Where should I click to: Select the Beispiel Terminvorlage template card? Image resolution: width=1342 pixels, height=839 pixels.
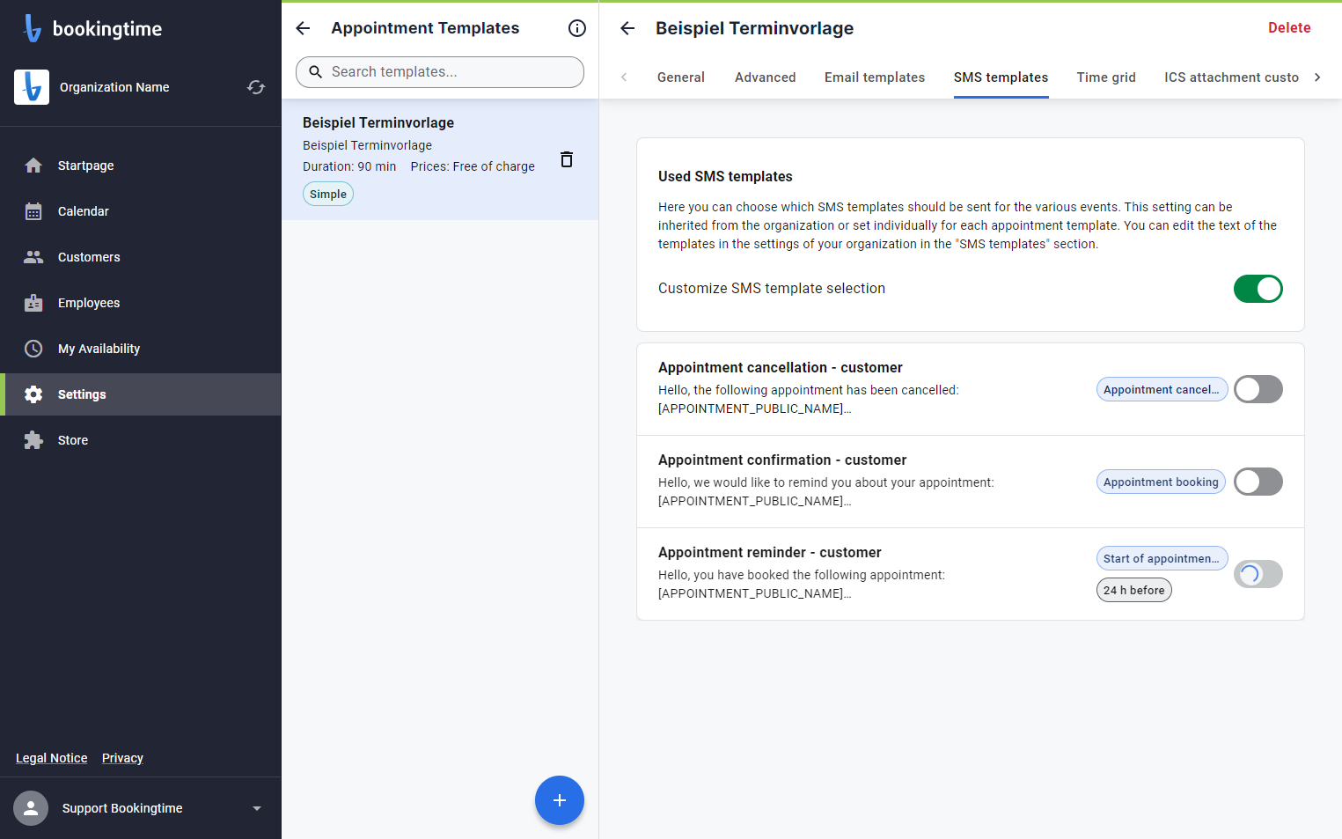440,159
